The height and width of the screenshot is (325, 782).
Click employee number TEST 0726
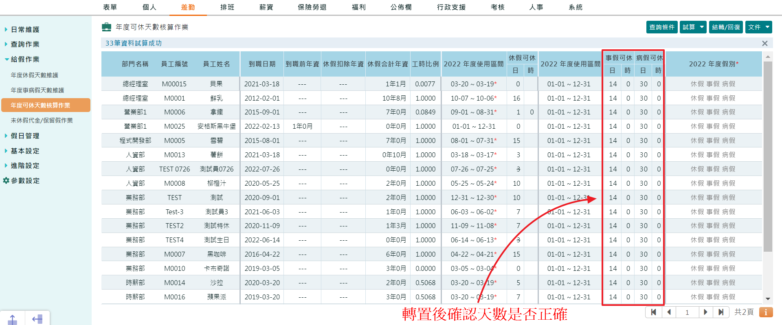pyautogui.click(x=174, y=169)
